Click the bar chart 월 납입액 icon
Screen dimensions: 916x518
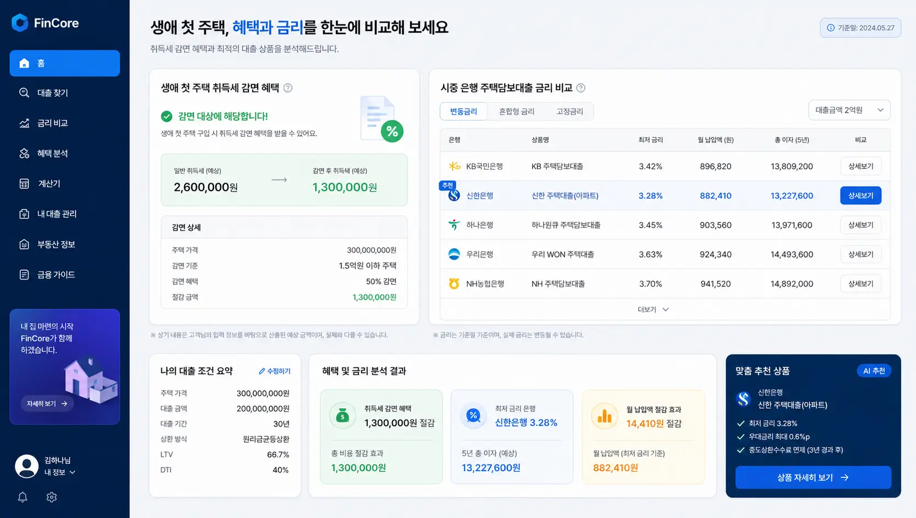pyautogui.click(x=605, y=416)
